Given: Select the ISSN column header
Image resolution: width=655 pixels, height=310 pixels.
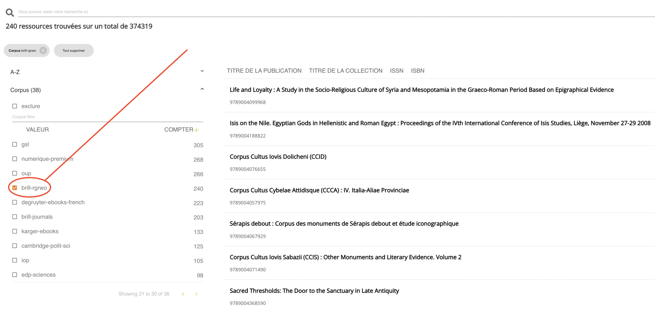Looking at the screenshot, I should click(x=397, y=71).
